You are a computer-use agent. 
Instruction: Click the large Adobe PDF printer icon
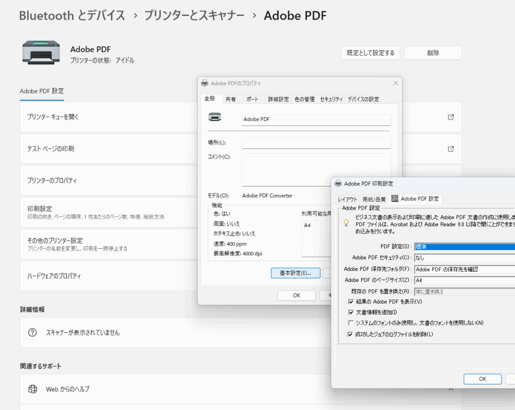pos(37,53)
